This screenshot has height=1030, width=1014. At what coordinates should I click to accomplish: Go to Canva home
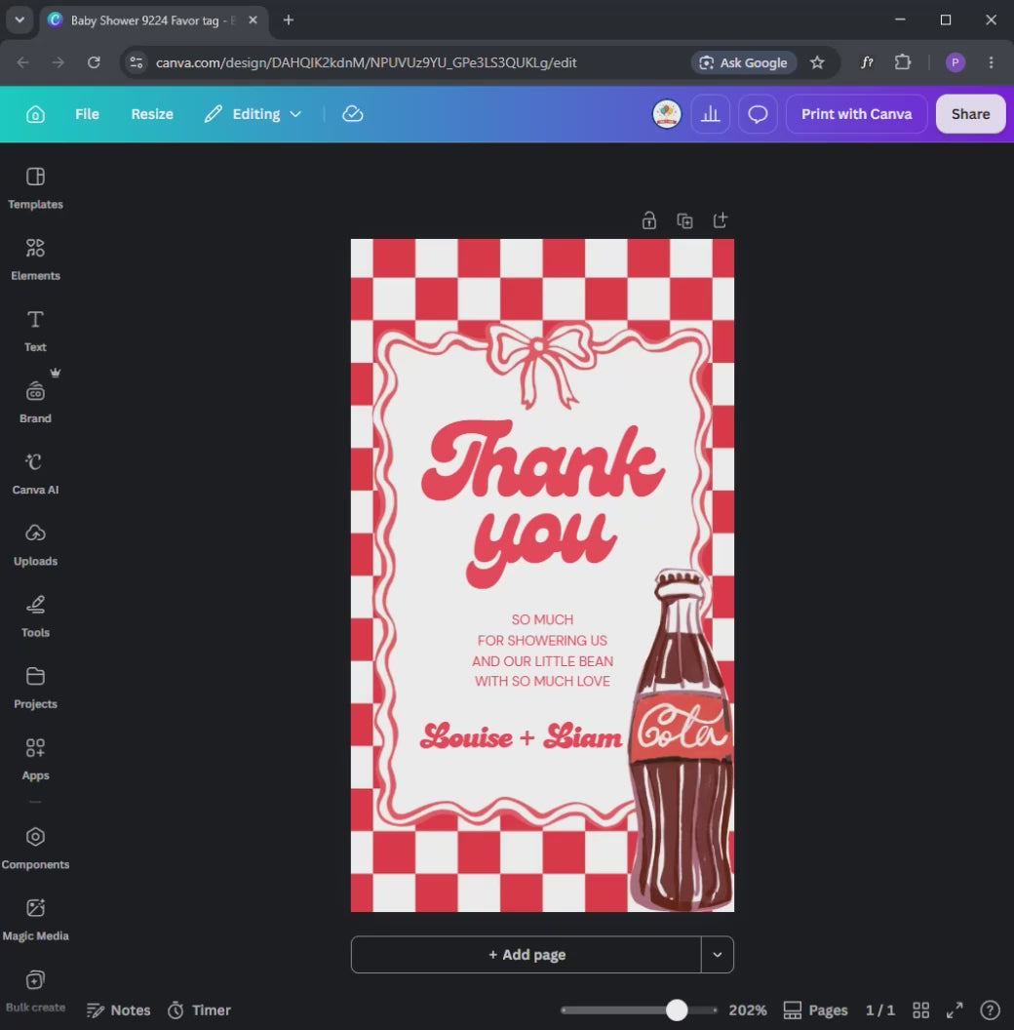click(35, 114)
